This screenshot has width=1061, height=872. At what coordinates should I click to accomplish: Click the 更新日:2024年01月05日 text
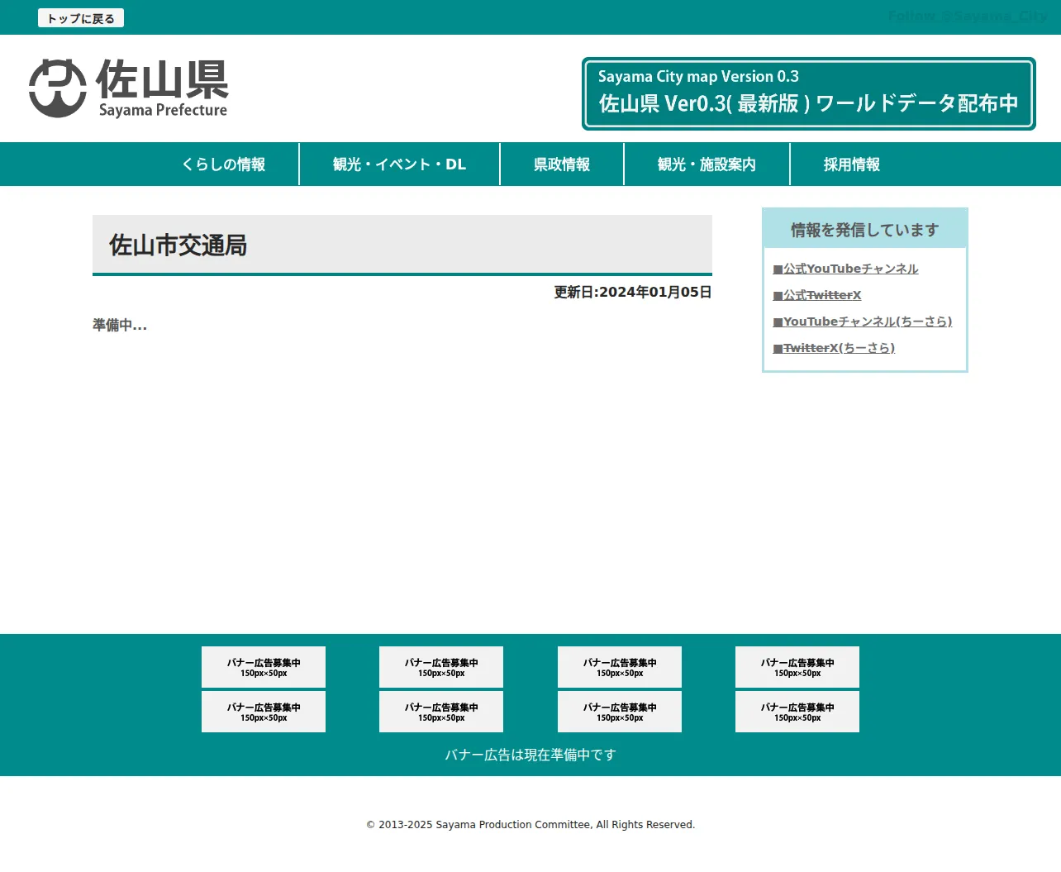(x=633, y=292)
